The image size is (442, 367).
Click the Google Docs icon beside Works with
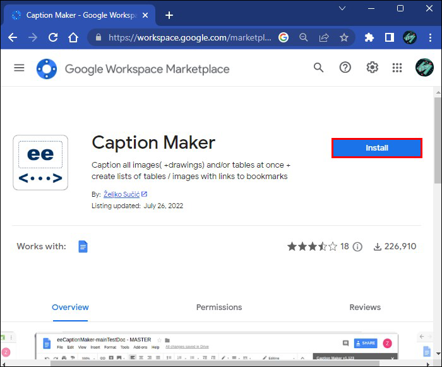pyautogui.click(x=83, y=247)
